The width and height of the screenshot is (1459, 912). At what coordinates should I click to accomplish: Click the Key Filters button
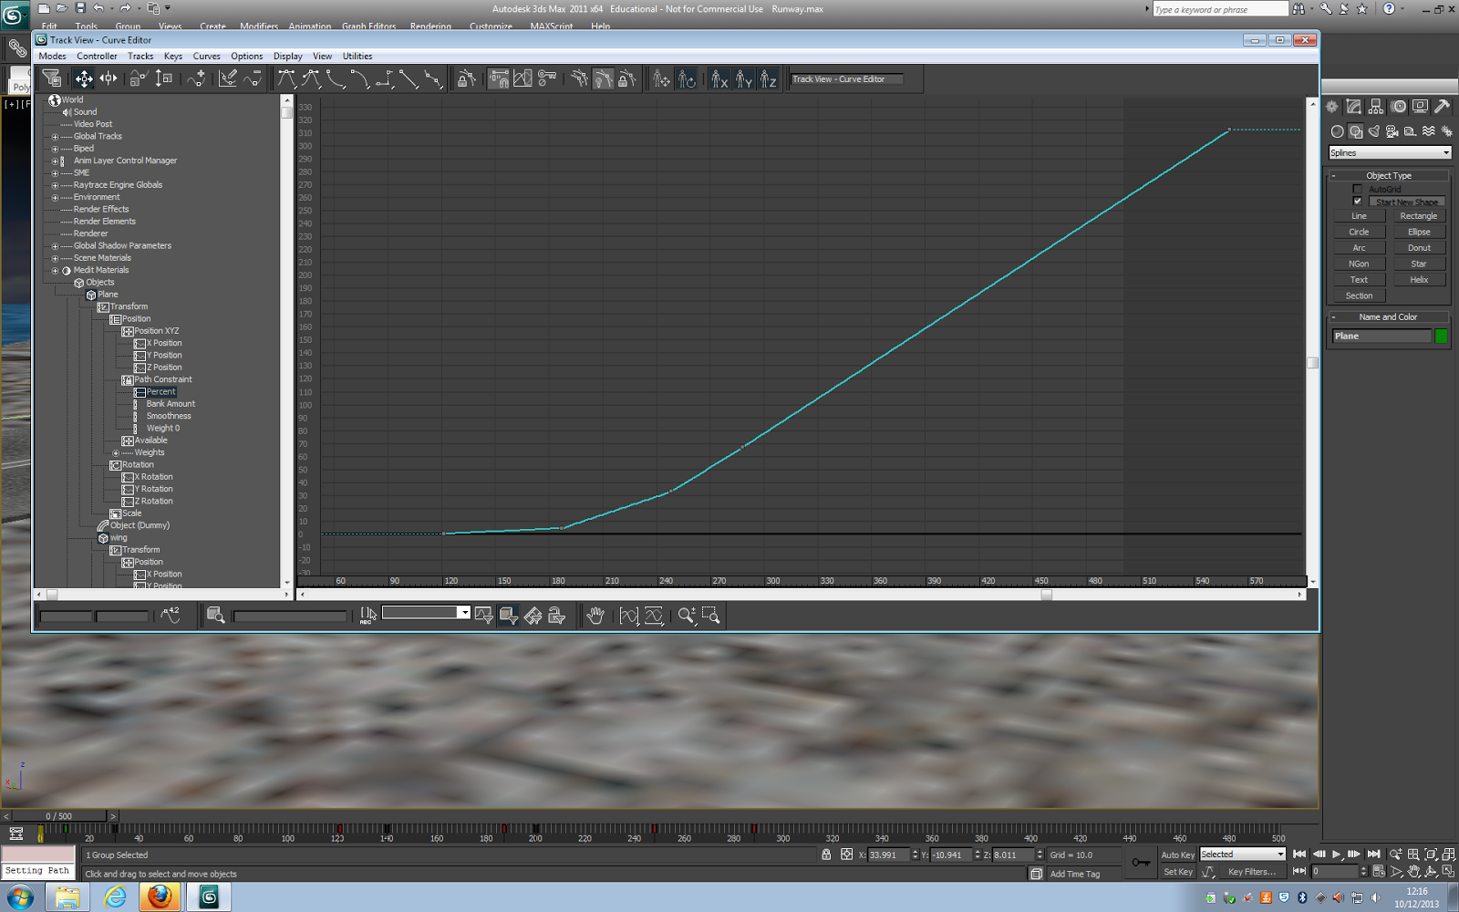[1252, 871]
